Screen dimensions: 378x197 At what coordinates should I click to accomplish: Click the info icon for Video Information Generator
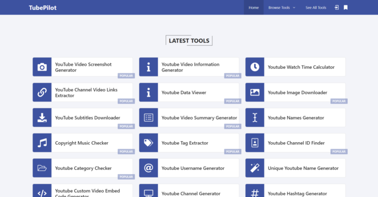(x=148, y=67)
